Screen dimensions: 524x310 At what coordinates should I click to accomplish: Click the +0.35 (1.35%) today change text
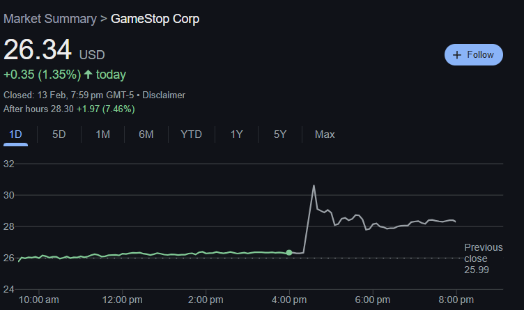65,75
